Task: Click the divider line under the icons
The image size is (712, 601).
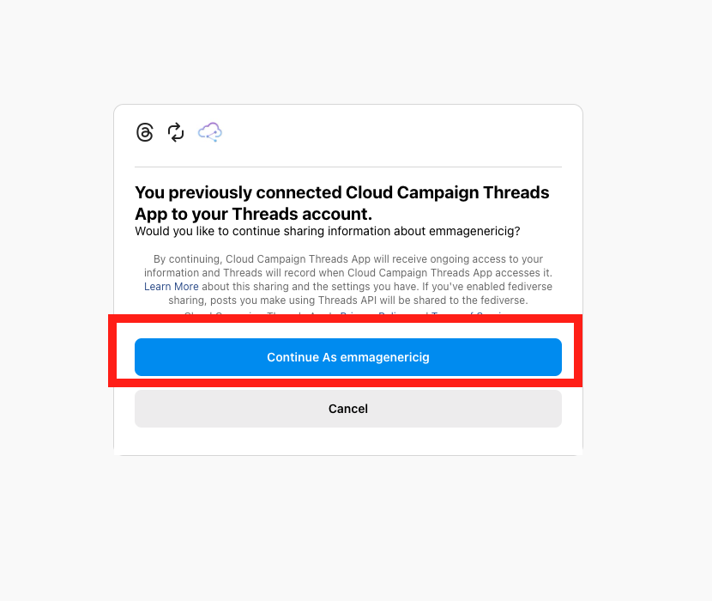Action: coord(347,167)
